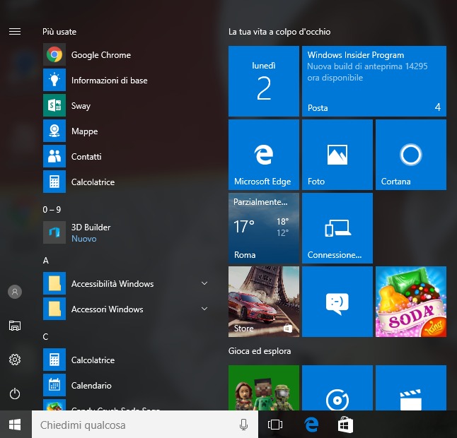The image size is (457, 438).
Task: Click Gioca ed esplora group title
Action: tap(260, 351)
